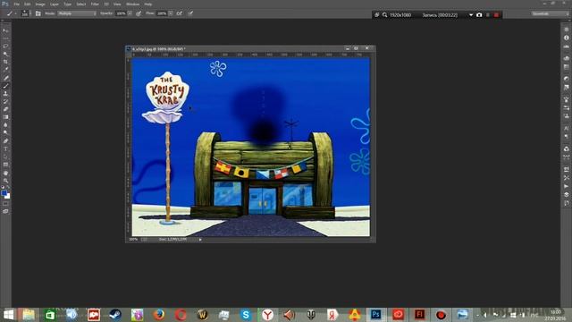Viewport: 572px width, 322px height.
Task: Select the History Brush tool
Action: point(5,101)
